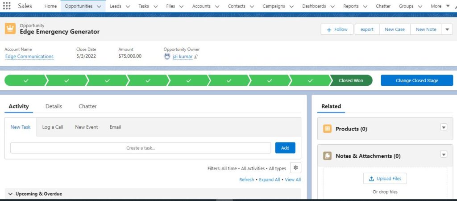
Task: Select the first completed stage in the path
Action: pyautogui.click(x=25, y=80)
